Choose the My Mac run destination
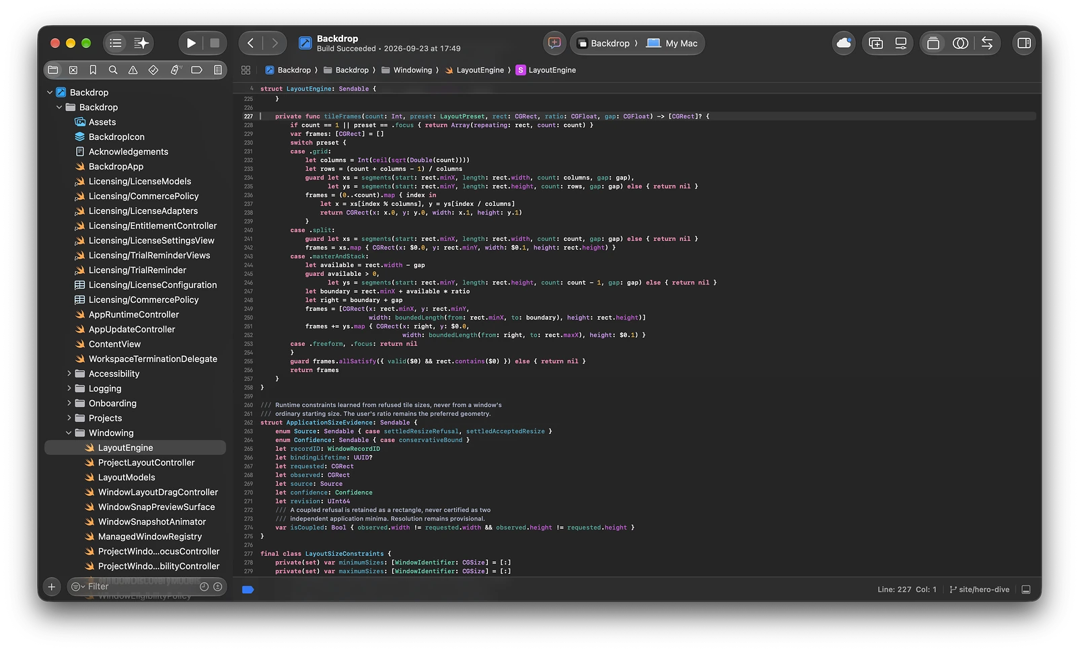The width and height of the screenshot is (1082, 654). tap(672, 43)
